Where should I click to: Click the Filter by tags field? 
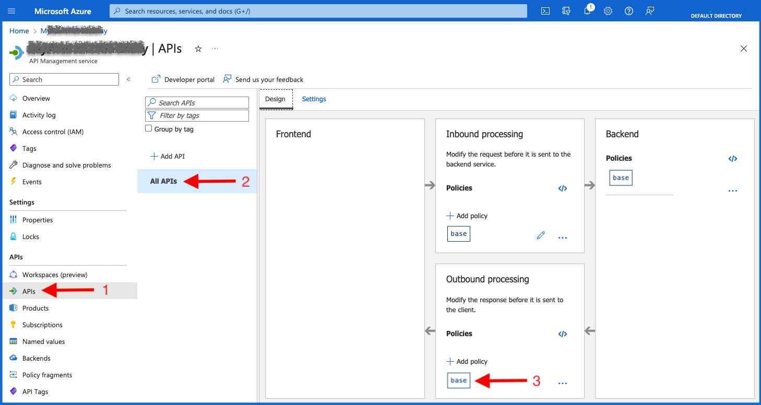point(197,115)
